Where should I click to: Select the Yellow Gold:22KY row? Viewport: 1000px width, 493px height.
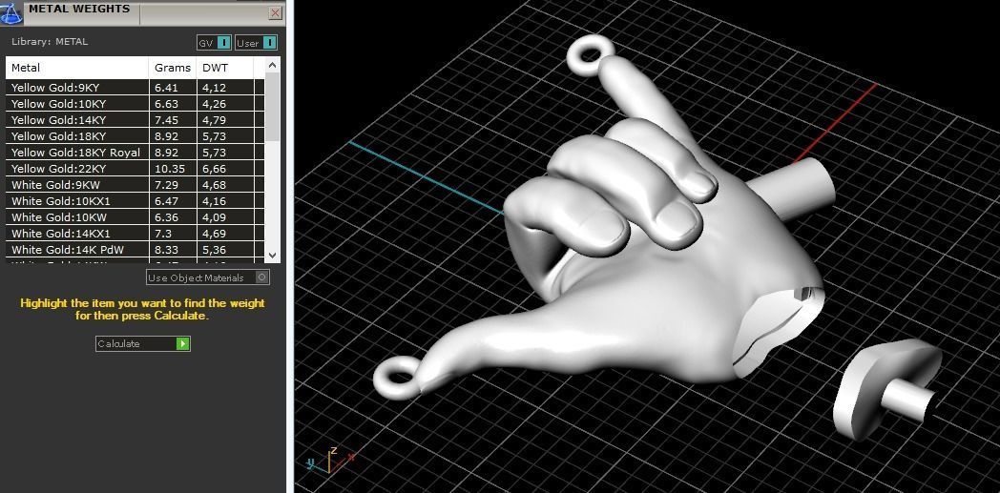pyautogui.click(x=135, y=168)
